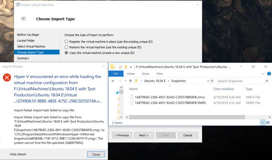The height and width of the screenshot is (160, 272).
Task: Close the Import Wizard error dialog
Action: (x=96, y=154)
